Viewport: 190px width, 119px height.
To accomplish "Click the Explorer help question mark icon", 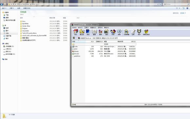I will (187, 8).
